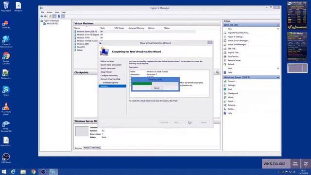The height and width of the screenshot is (175, 311).
Task: Open Internet Explorer from taskbar
Action: [13, 172]
